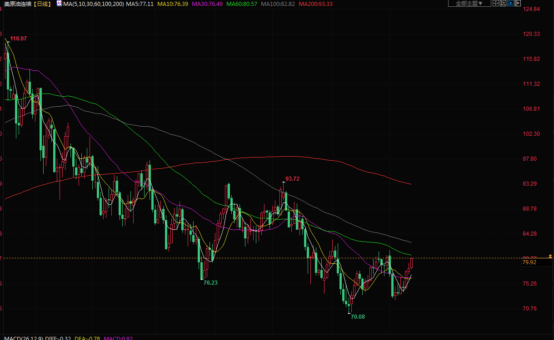Click the 76.23 low price label

point(210,283)
